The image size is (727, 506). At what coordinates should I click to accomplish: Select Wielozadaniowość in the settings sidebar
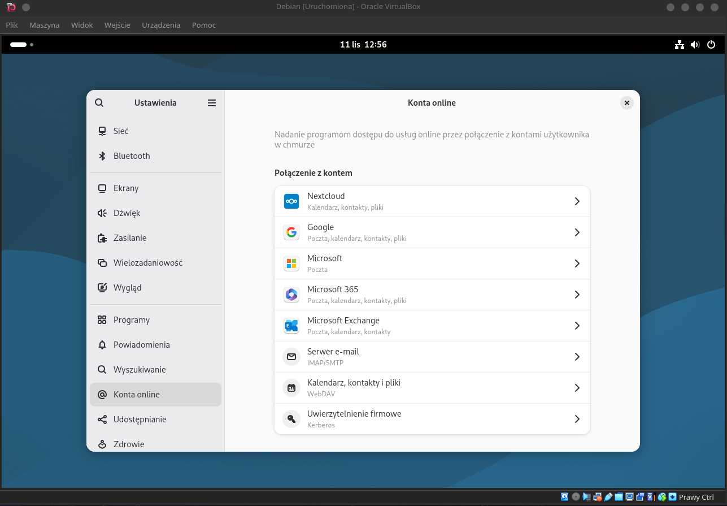tap(155, 263)
